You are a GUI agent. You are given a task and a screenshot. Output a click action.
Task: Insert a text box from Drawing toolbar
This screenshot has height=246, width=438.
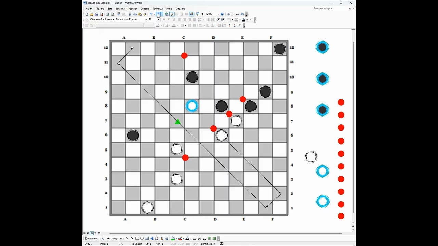(147, 238)
